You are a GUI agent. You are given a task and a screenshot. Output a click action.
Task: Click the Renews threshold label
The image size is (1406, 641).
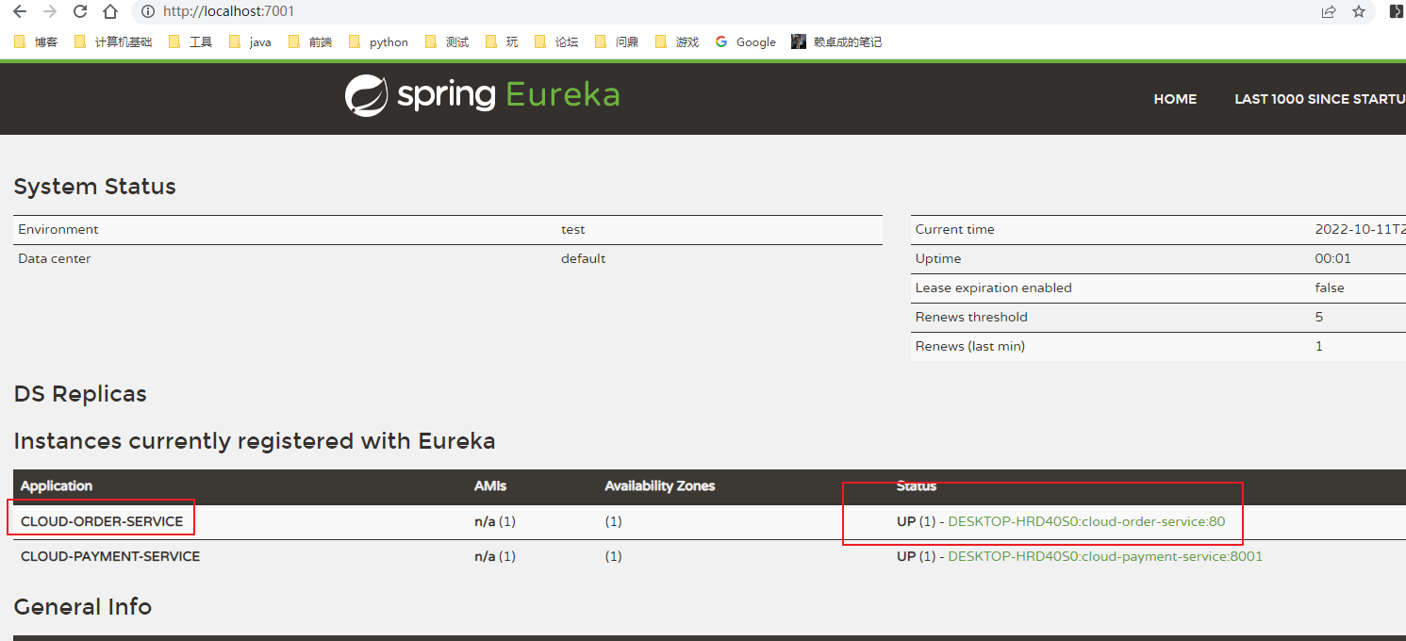[x=972, y=317]
